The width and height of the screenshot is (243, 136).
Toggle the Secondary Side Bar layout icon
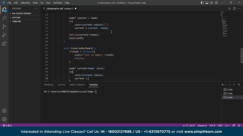[x=211, y=3]
